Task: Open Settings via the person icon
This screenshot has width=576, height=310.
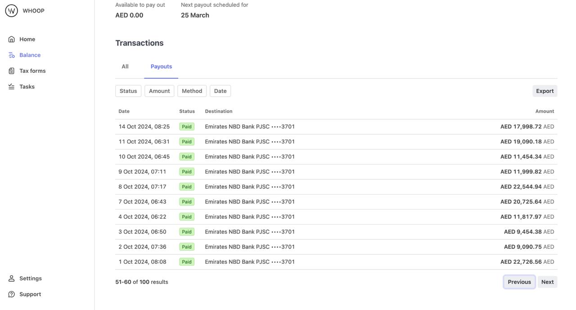Action: coord(12,279)
